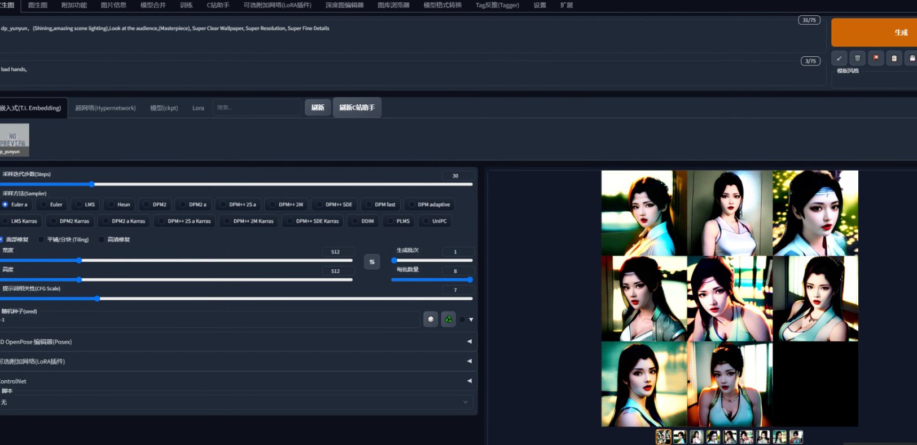Select the Euler sampler radio button
Image resolution: width=917 pixels, height=445 pixels.
click(51, 204)
